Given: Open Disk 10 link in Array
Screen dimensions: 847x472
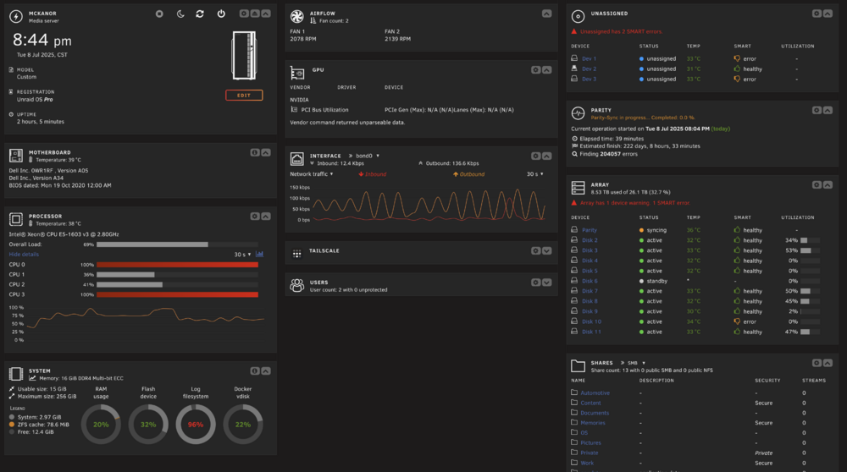Looking at the screenshot, I should (x=591, y=322).
